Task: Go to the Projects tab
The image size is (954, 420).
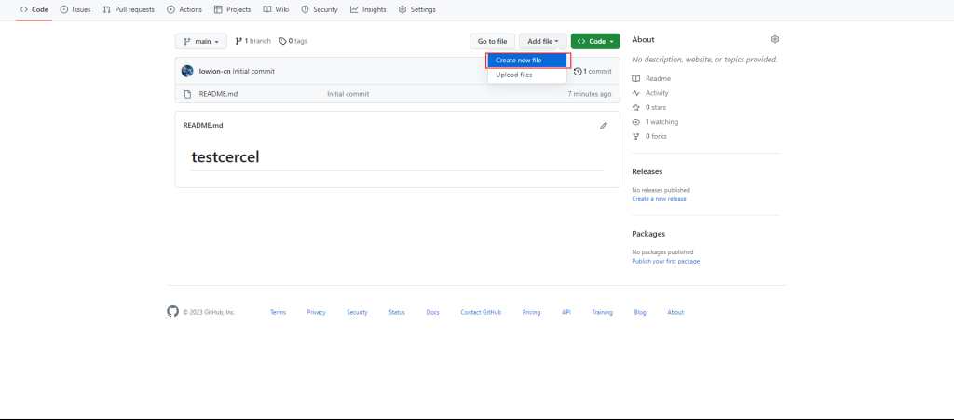Action: (234, 9)
